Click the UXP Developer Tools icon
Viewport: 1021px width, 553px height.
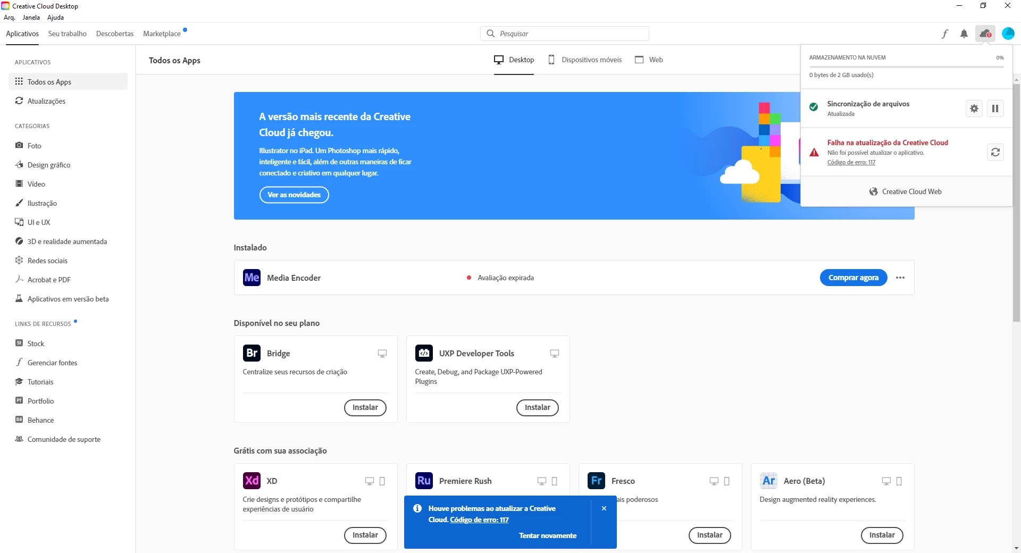click(x=424, y=353)
